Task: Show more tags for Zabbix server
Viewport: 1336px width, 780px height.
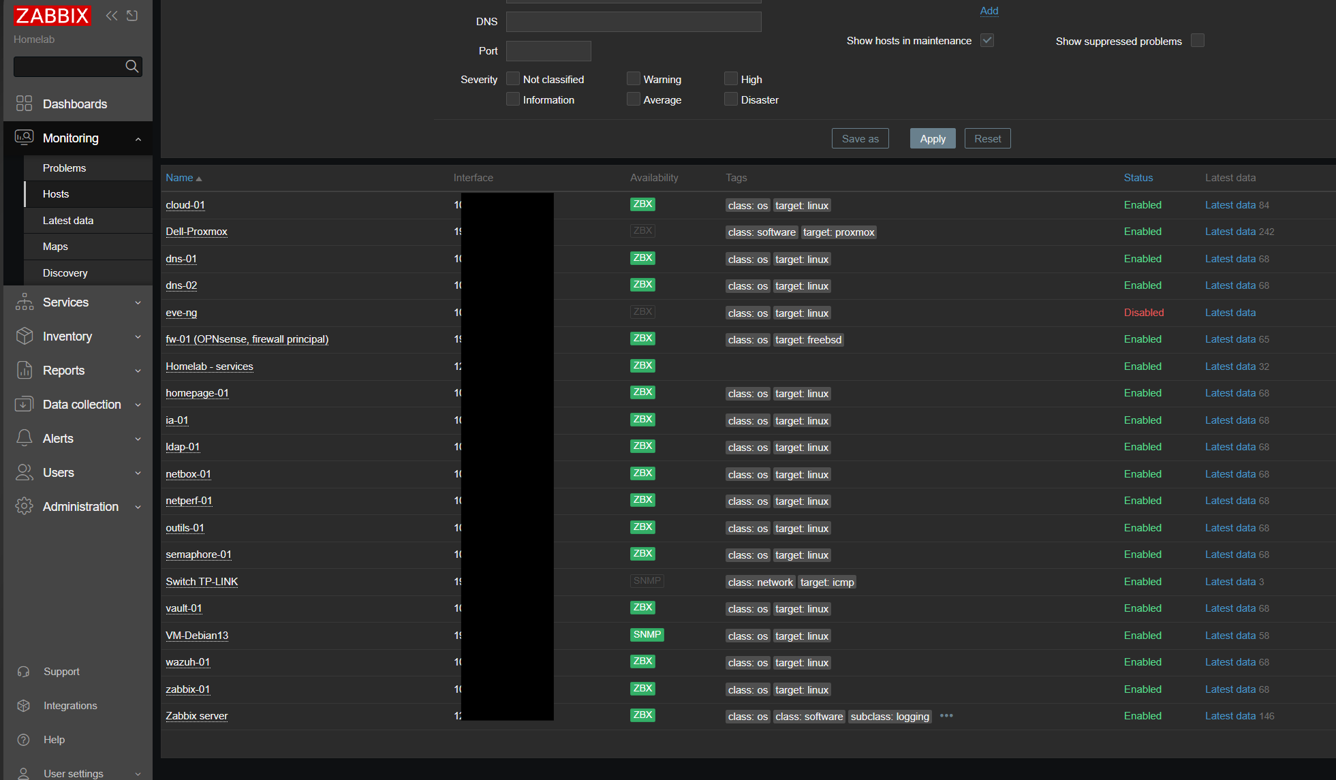Action: point(946,716)
